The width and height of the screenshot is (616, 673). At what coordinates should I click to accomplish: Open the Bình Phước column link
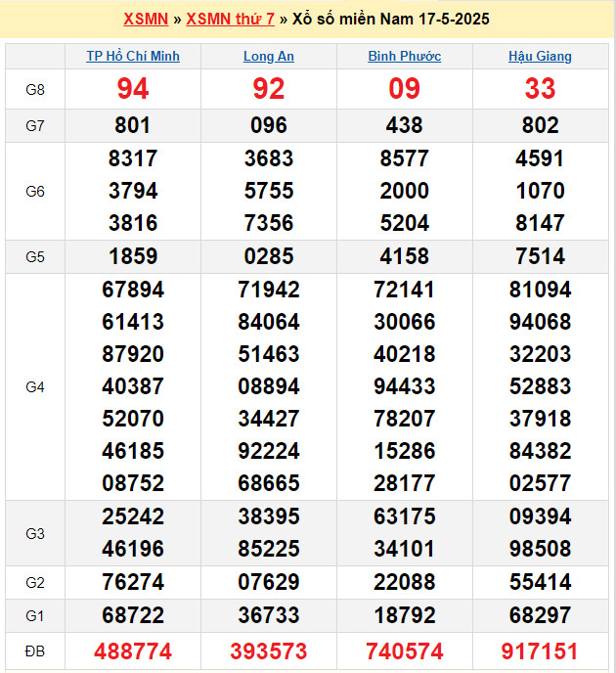405,56
